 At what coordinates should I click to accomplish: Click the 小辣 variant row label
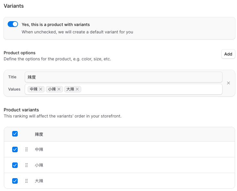tap(39, 165)
